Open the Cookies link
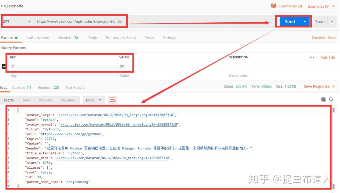340x193 pixels. coord(318,38)
